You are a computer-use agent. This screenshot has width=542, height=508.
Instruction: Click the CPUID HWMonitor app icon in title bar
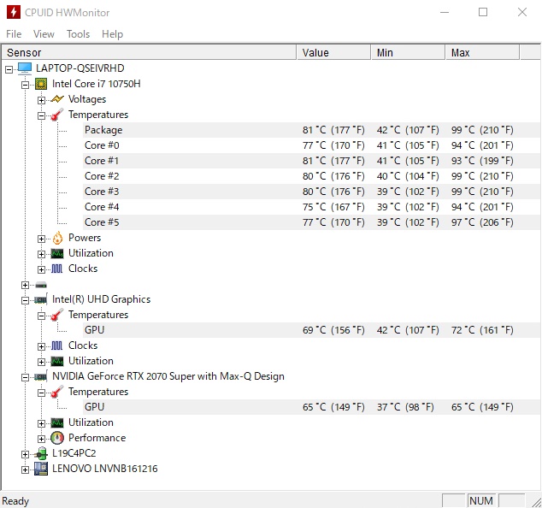click(13, 12)
